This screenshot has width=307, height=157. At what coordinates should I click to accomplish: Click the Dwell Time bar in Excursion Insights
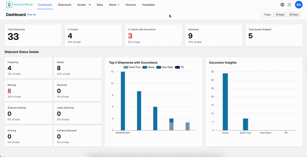(246, 124)
